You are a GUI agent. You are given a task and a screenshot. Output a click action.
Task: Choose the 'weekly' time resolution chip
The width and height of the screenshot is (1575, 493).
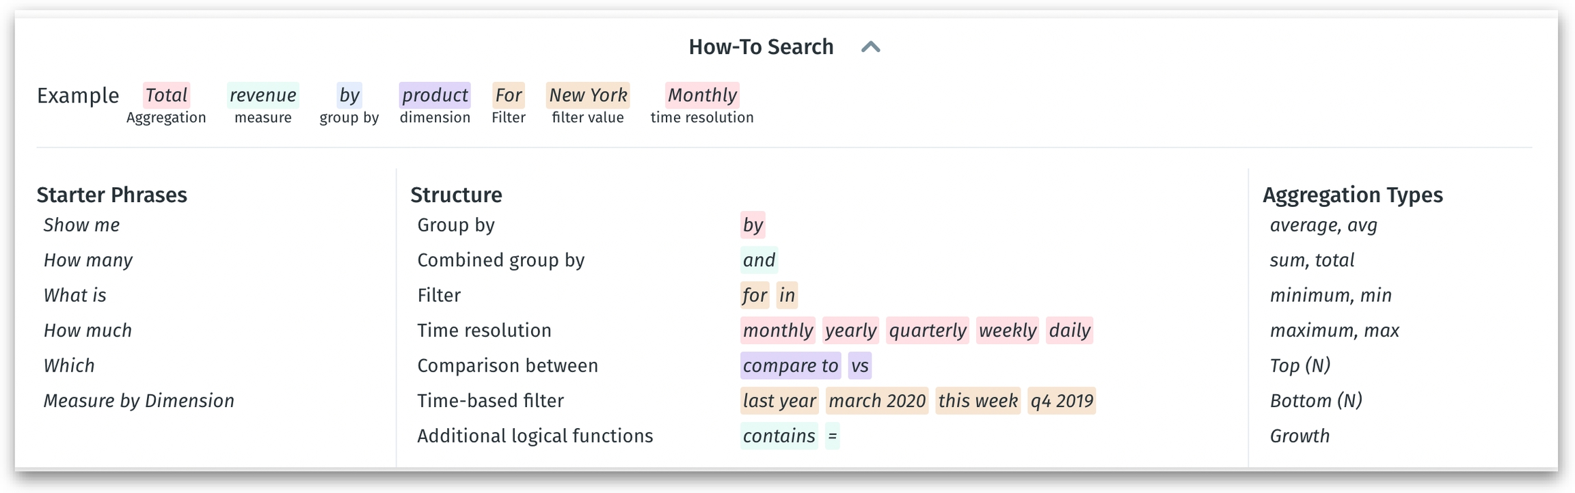[1007, 330]
